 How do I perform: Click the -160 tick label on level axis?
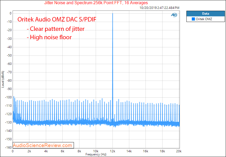click(8, 148)
